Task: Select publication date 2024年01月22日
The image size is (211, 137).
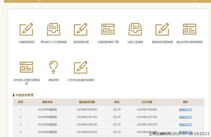Action: [x=147, y=124]
